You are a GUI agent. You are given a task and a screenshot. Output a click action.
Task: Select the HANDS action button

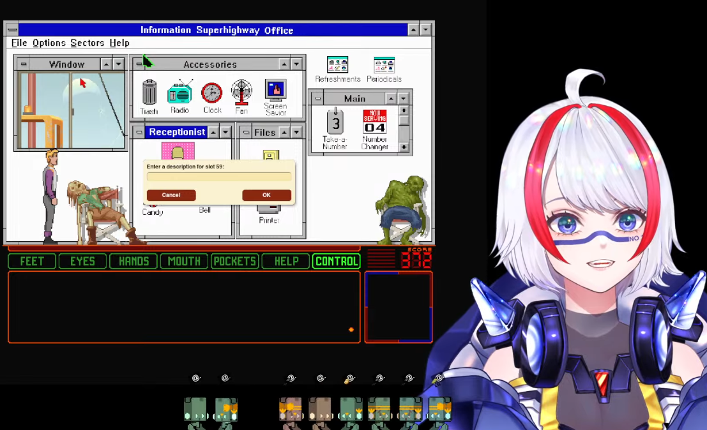133,261
